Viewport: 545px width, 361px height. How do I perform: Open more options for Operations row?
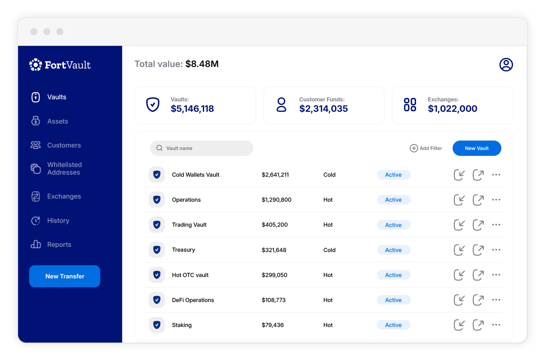[x=496, y=200]
